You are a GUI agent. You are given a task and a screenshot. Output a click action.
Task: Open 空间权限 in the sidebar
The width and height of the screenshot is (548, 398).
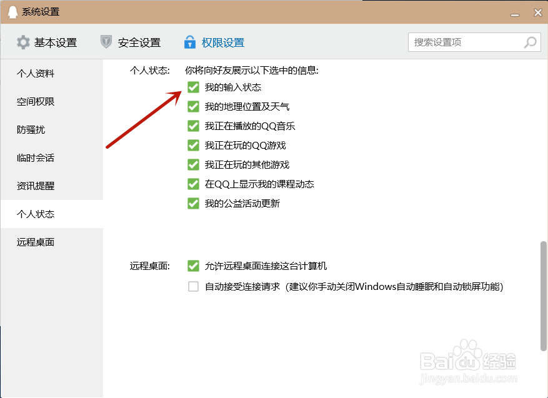point(52,102)
